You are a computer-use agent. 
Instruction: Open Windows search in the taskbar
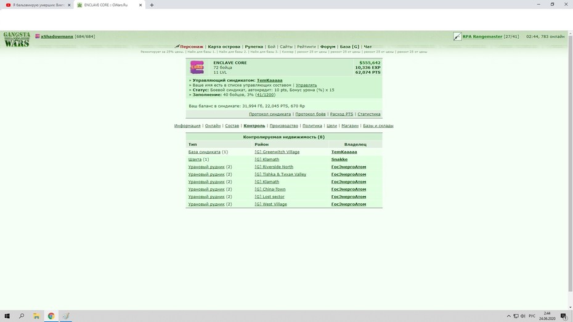(x=22, y=316)
